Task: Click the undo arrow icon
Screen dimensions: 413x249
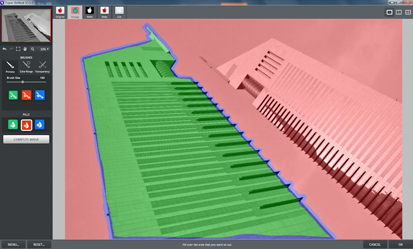Action: (x=5, y=49)
